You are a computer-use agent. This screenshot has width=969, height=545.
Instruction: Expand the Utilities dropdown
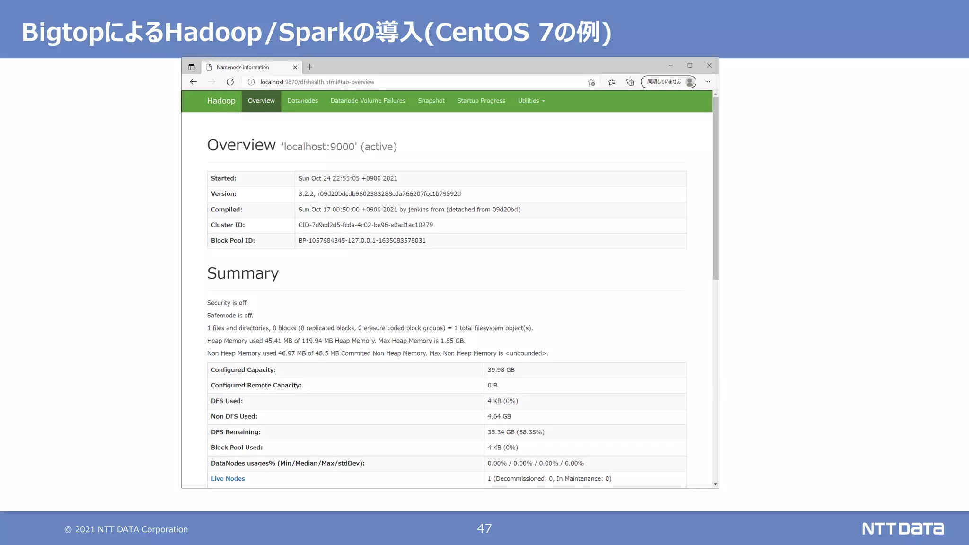(531, 101)
